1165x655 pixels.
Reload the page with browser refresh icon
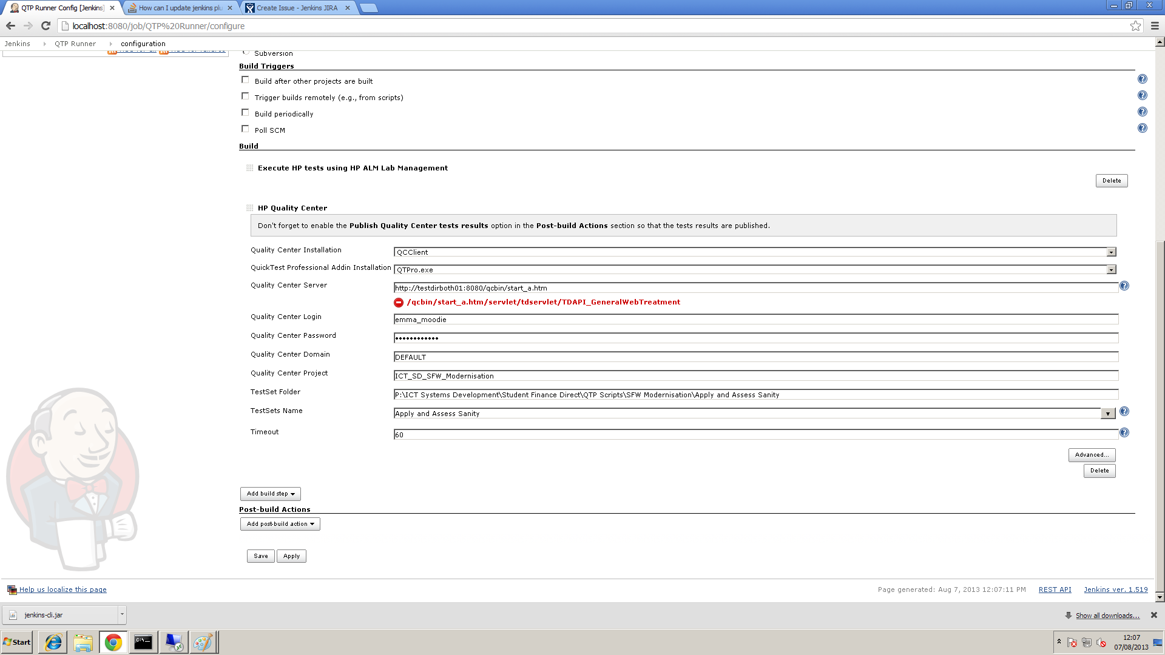click(x=46, y=26)
